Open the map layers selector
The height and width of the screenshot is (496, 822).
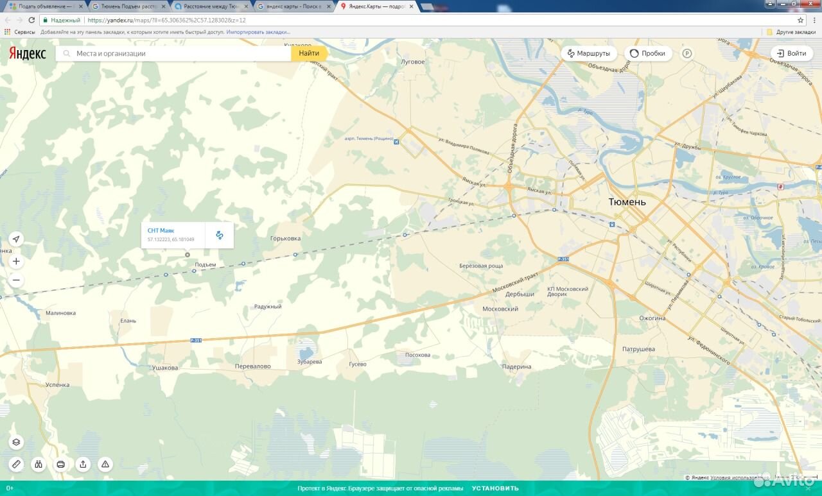[17, 442]
